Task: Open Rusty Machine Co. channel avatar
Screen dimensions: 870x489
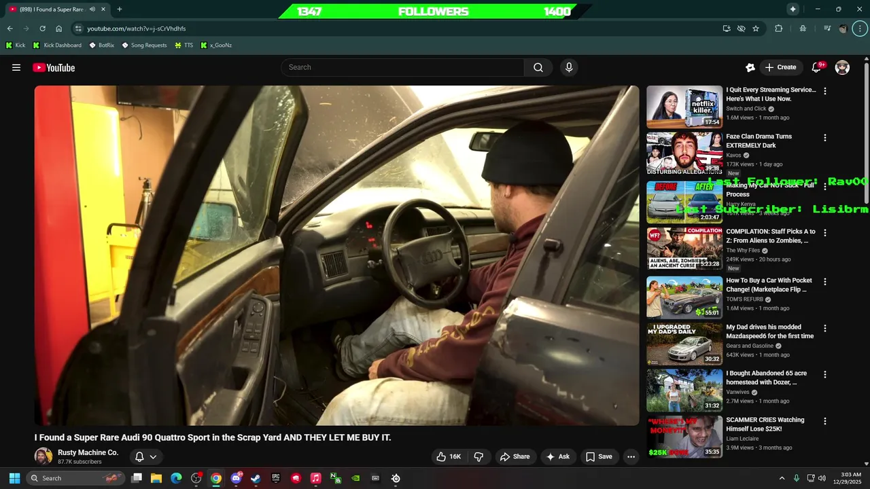Action: point(43,456)
